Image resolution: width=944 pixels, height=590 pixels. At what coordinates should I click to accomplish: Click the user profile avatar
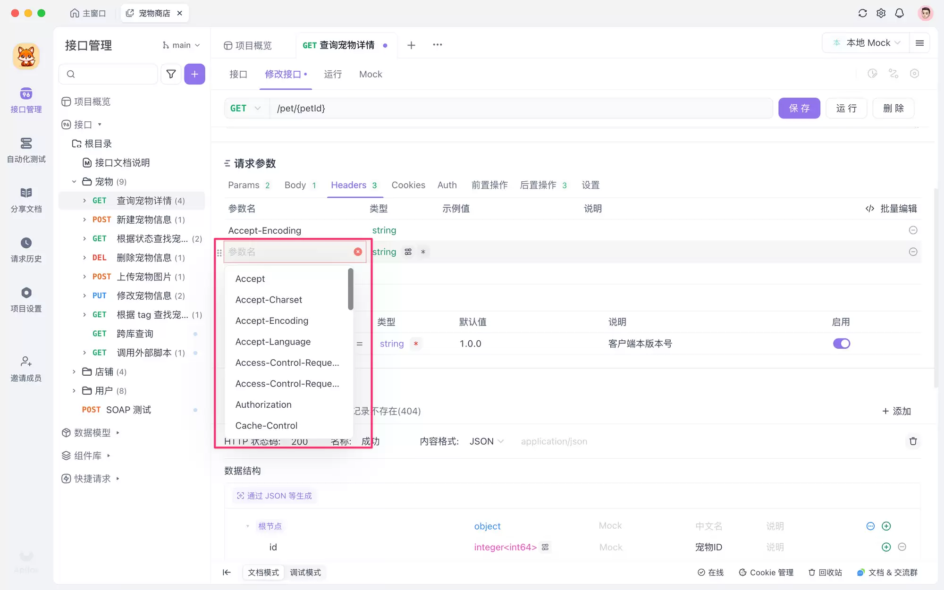tap(925, 13)
